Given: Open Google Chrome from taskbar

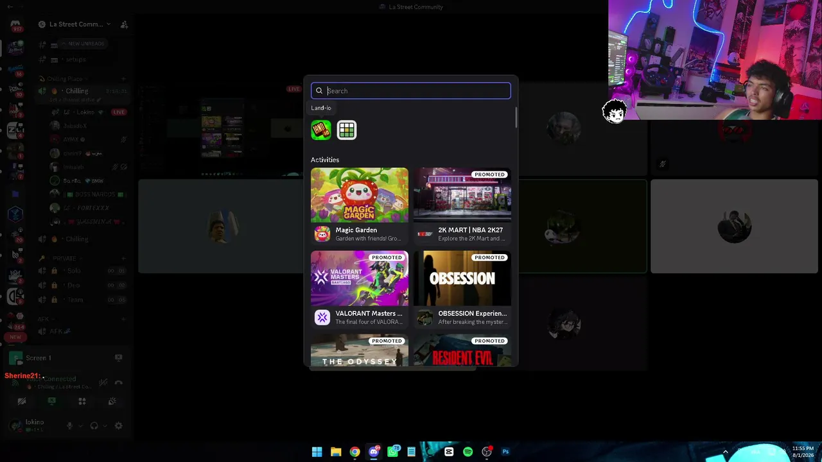Looking at the screenshot, I should point(354,452).
